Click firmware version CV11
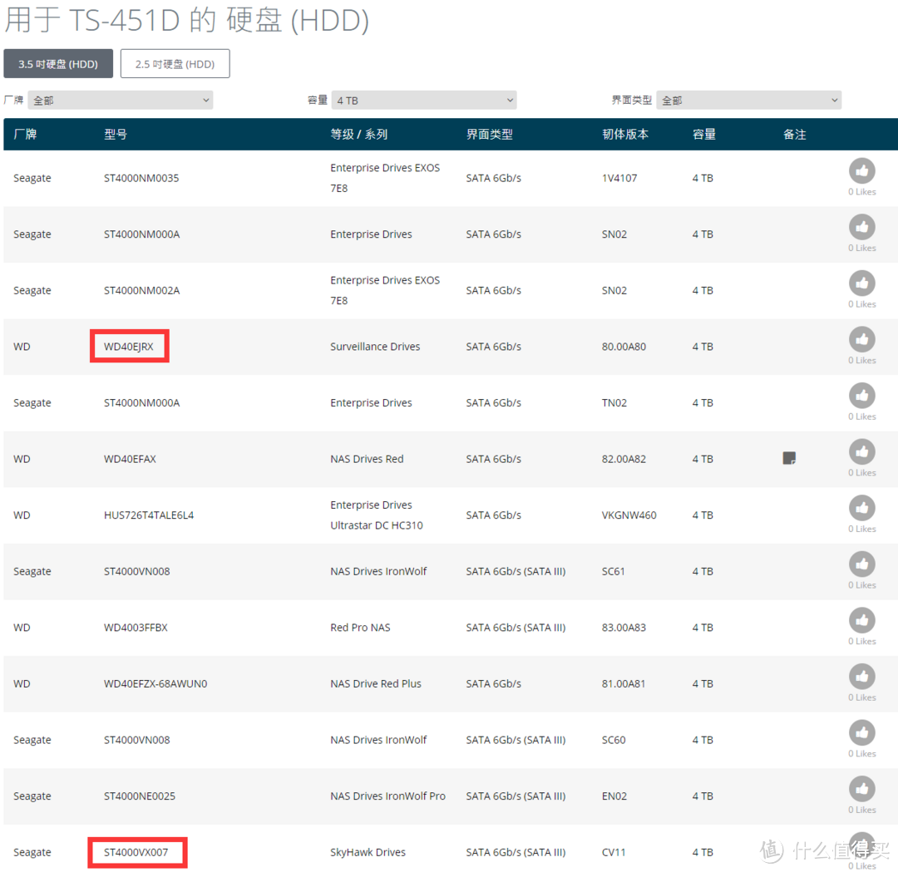898x872 pixels. [614, 852]
